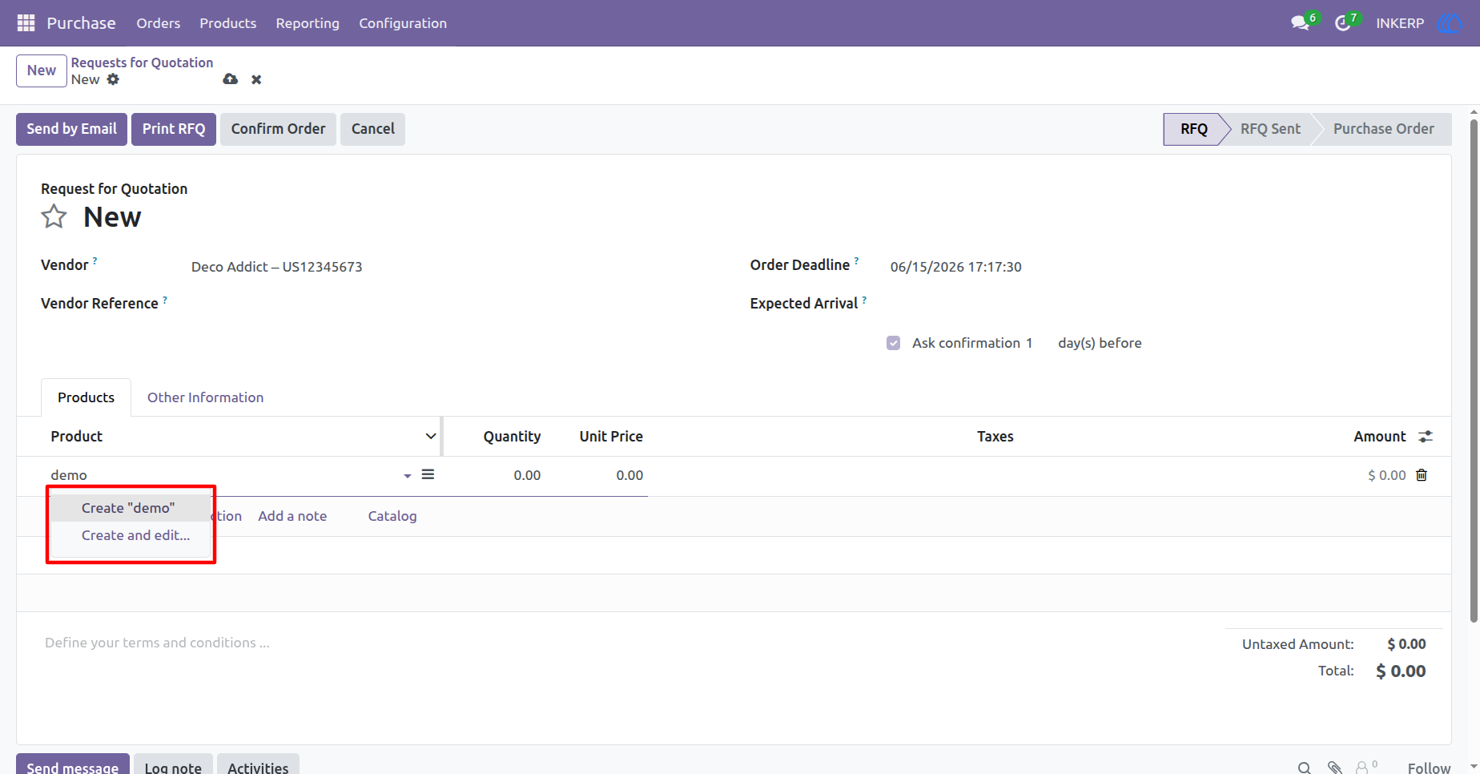Screen dimensions: 1480x774
Task: Expand the product dropdown arrow on demo row
Action: [x=408, y=476]
